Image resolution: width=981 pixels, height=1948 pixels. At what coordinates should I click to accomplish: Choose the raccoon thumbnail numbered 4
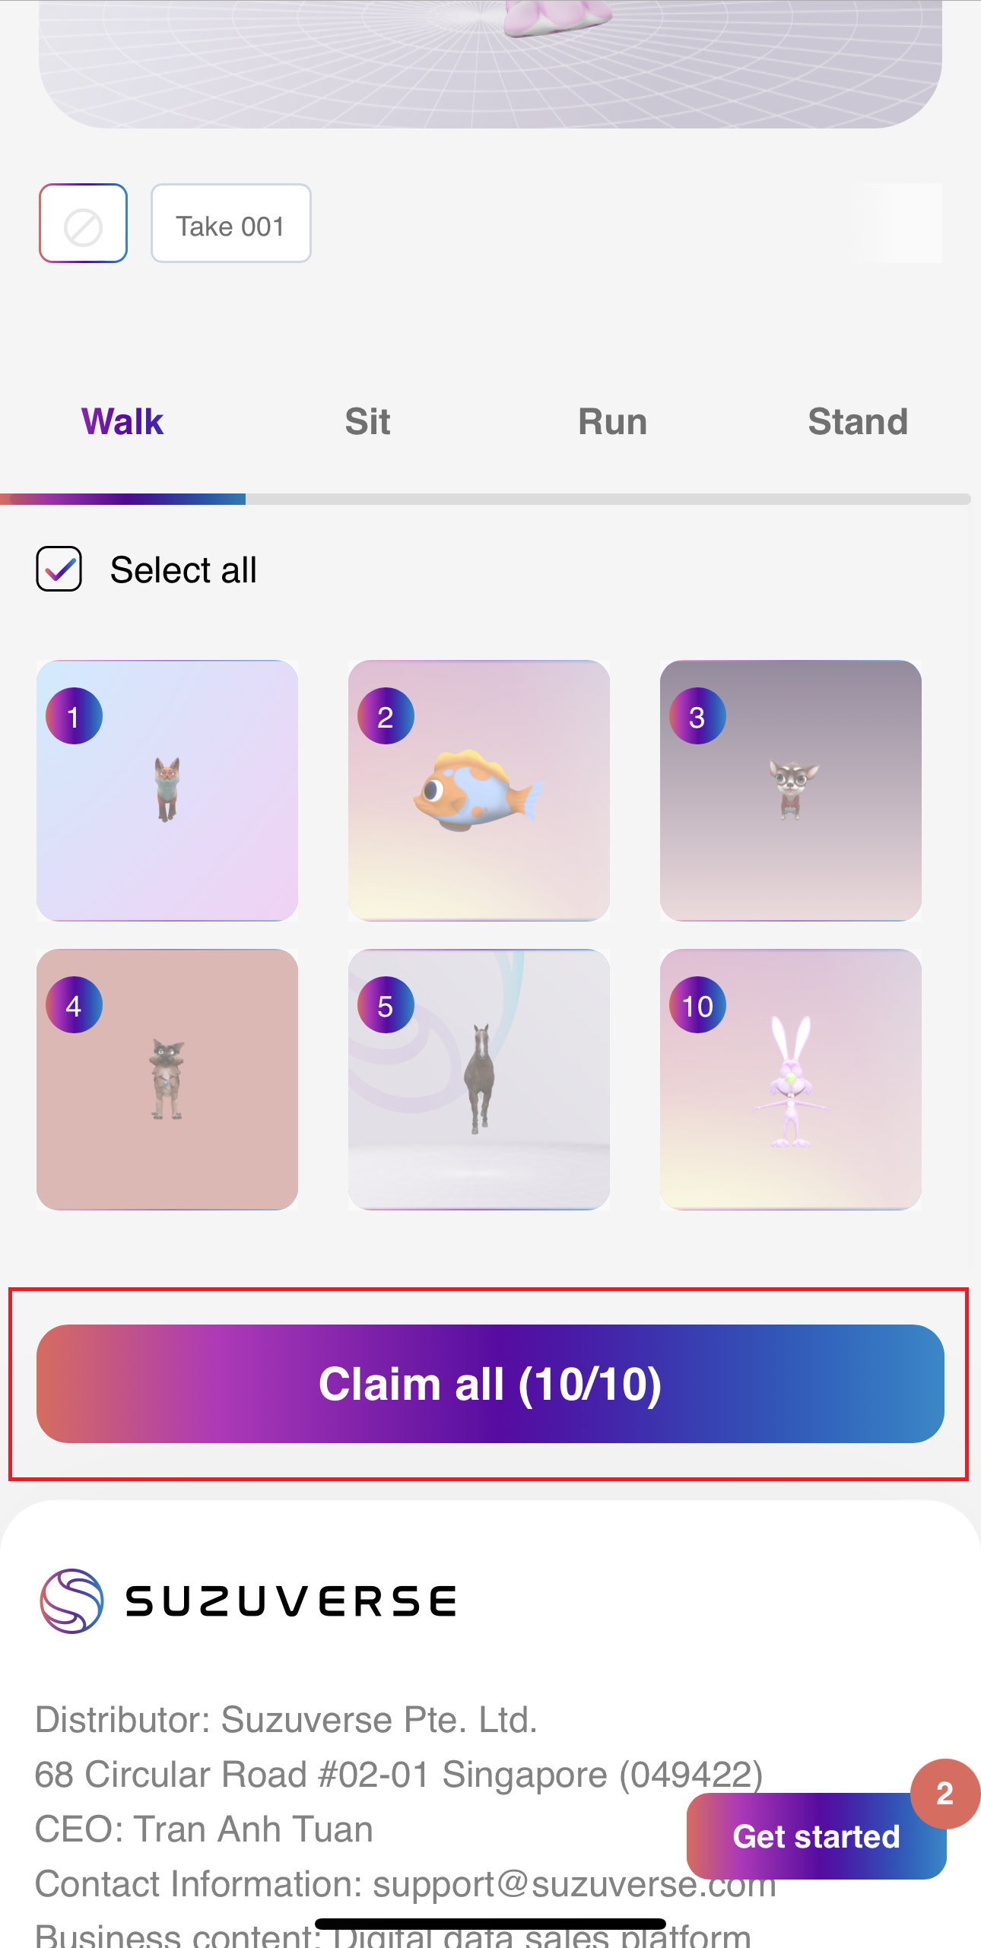point(167,1080)
